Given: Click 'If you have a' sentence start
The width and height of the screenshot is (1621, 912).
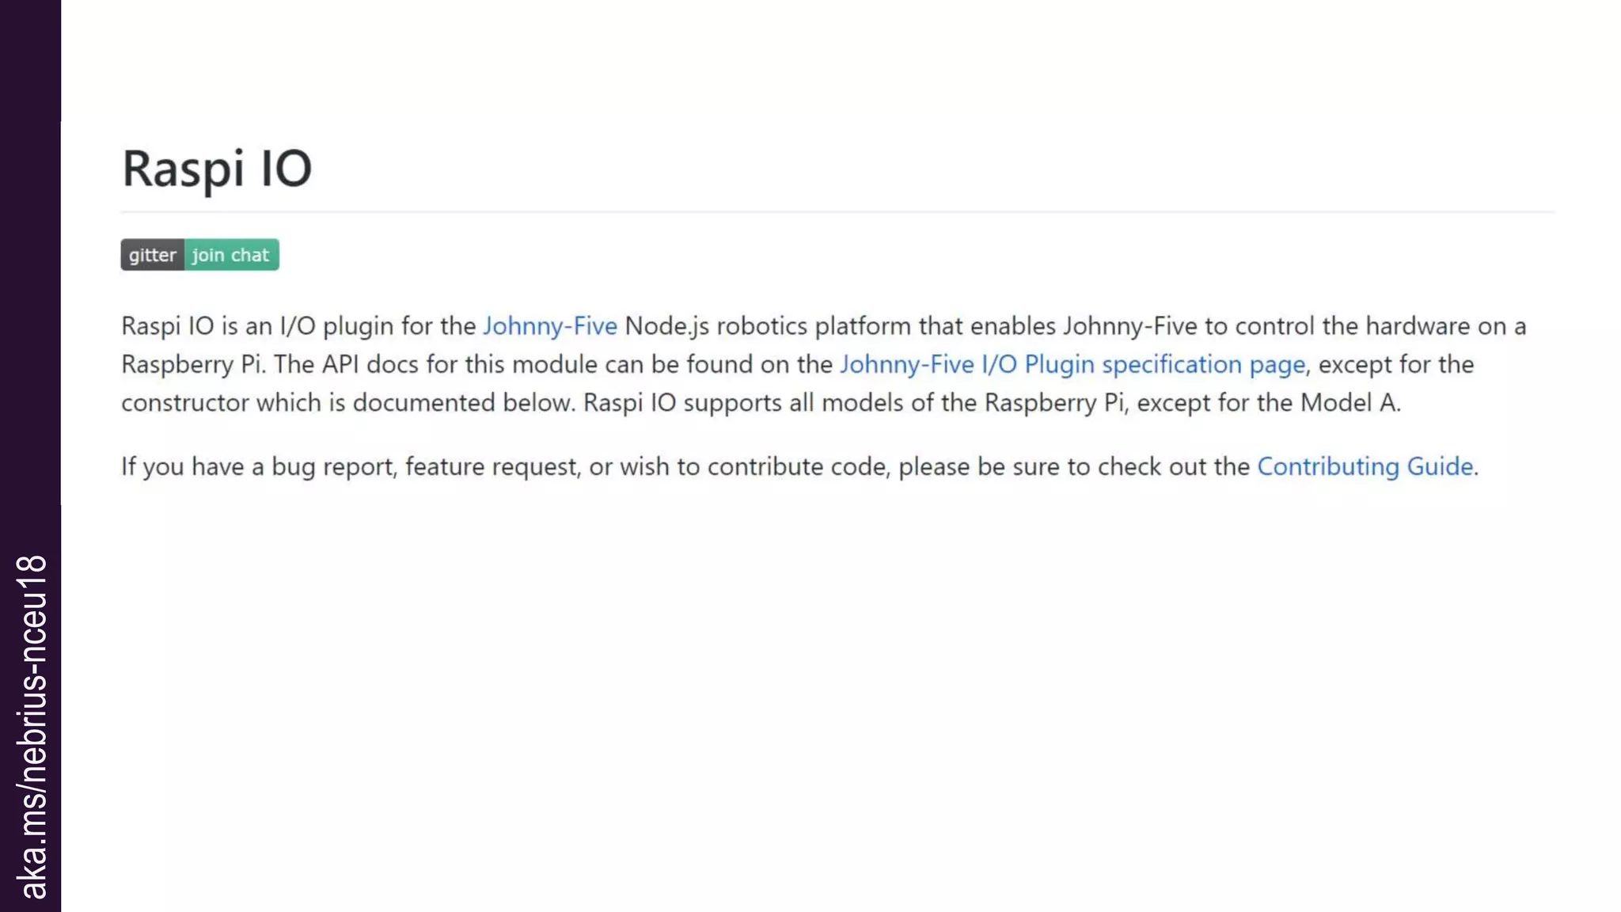Looking at the screenshot, I should tap(192, 466).
